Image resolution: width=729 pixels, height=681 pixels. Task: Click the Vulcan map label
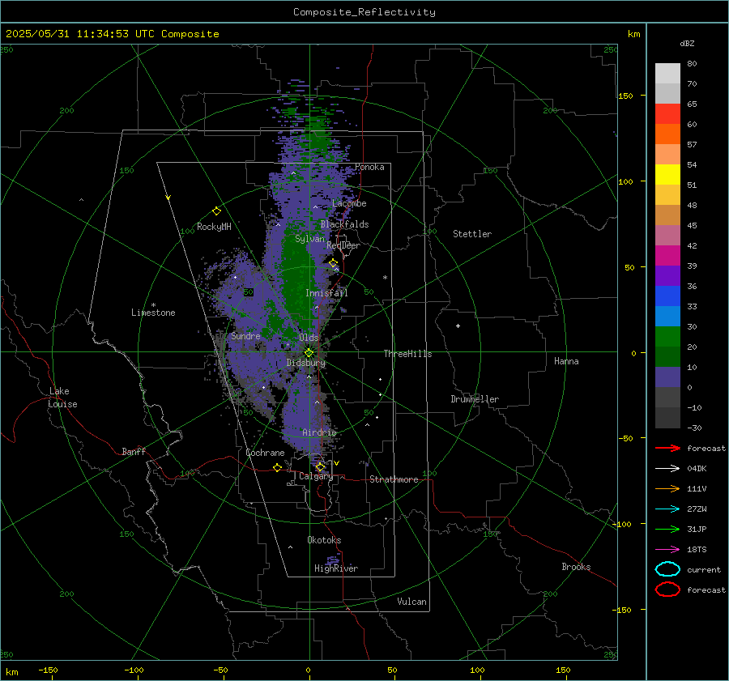412,602
